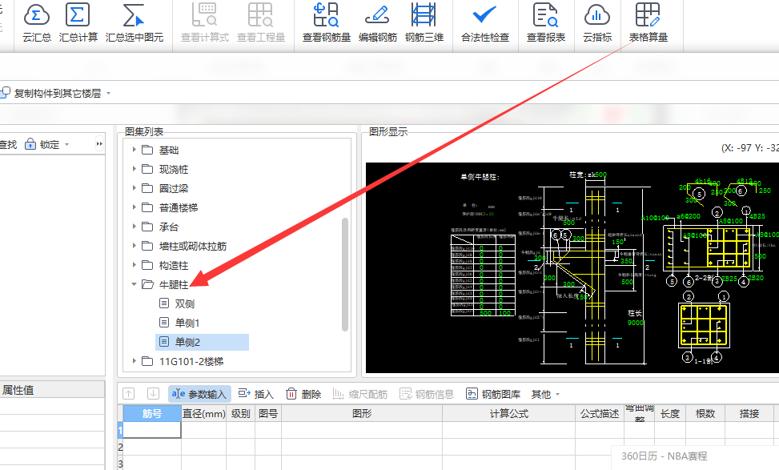This screenshot has height=470, width=779.
Task: Expand the 圈过梁 folder
Action: tap(135, 188)
